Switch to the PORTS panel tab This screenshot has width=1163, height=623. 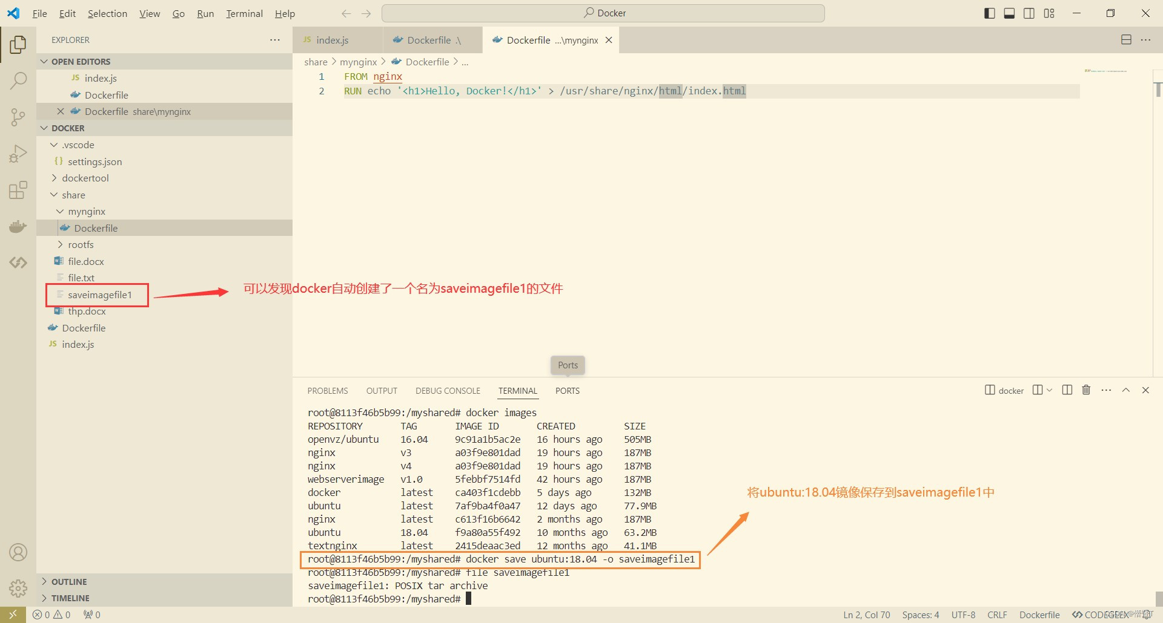click(x=568, y=391)
